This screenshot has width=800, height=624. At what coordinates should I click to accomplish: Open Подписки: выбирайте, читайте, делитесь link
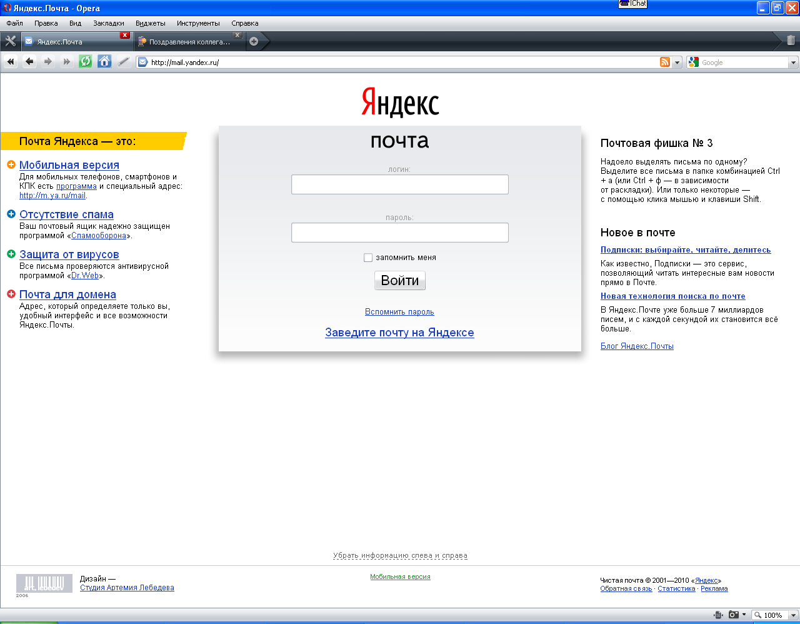pyautogui.click(x=686, y=250)
